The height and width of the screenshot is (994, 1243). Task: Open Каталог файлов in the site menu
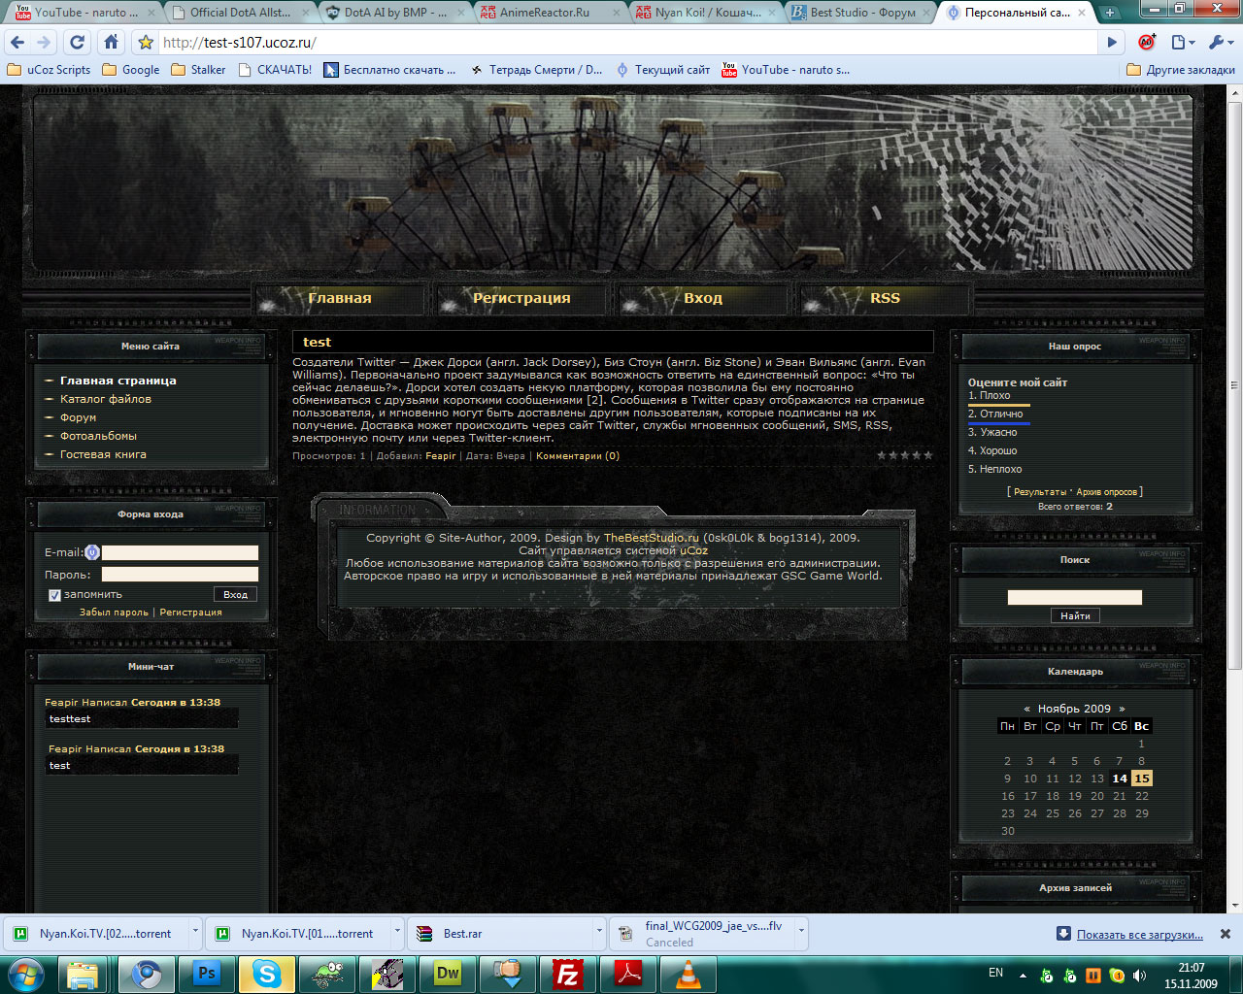click(x=106, y=399)
